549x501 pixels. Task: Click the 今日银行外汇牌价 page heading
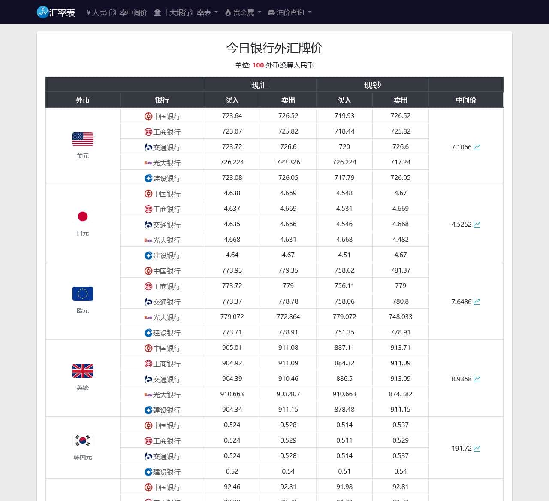[274, 48]
